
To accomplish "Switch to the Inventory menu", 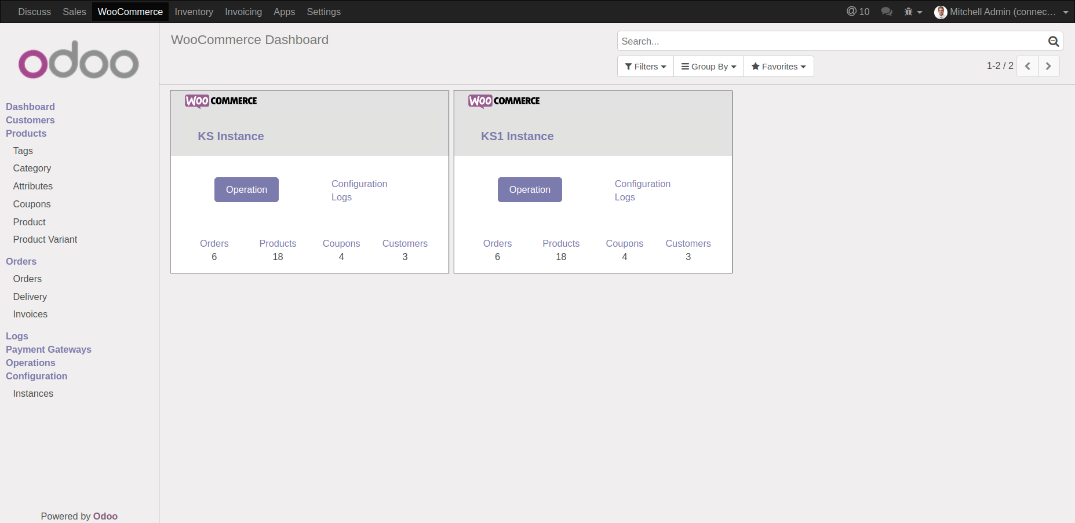I will click(194, 12).
